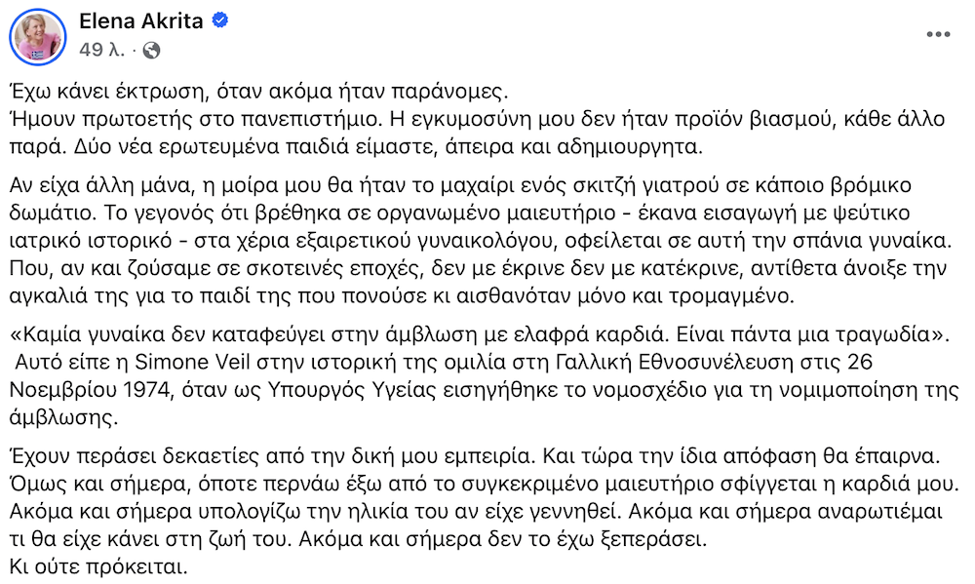The image size is (975, 584).
Task: Click the globe public-audience icon
Action: pos(152,49)
